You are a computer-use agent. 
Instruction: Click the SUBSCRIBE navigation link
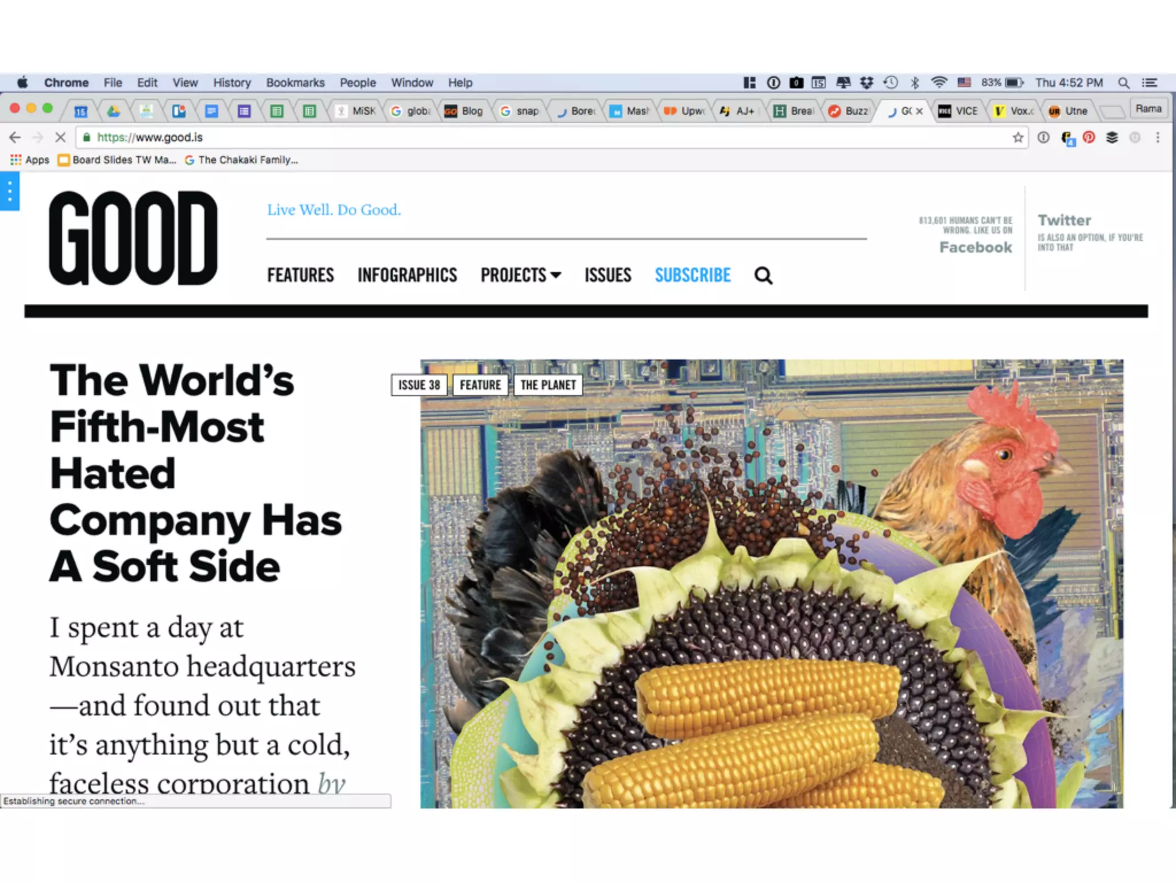click(x=693, y=276)
